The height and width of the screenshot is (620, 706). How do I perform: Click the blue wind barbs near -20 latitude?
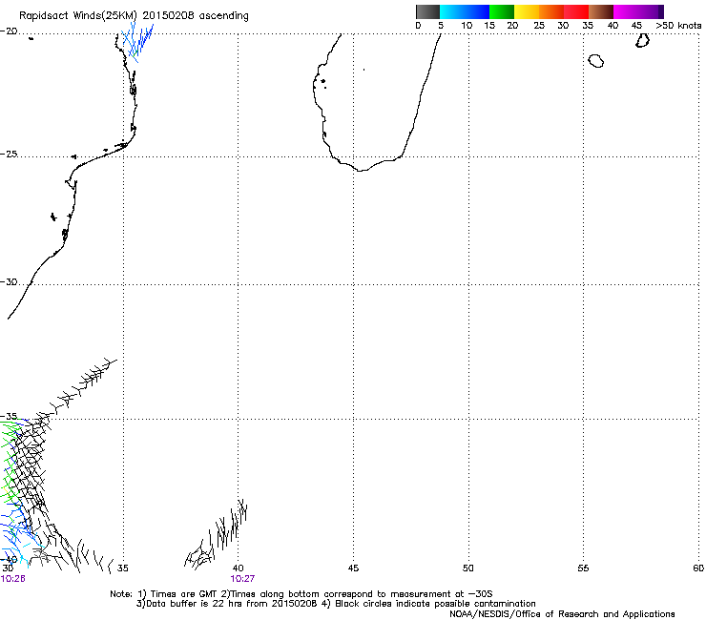[x=136, y=41]
